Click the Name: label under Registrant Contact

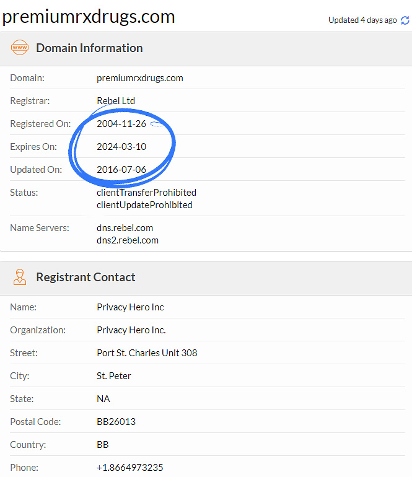23,307
